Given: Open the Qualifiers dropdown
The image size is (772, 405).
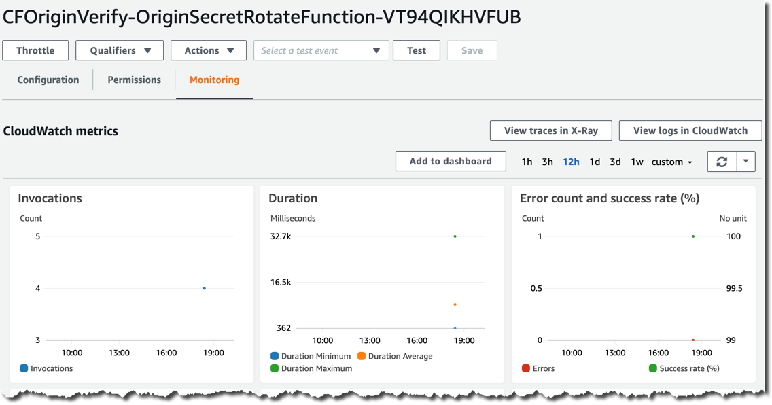Looking at the screenshot, I should pyautogui.click(x=120, y=50).
